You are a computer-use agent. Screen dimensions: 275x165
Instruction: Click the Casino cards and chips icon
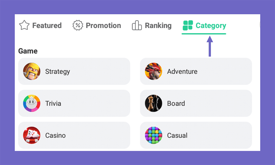click(x=32, y=135)
